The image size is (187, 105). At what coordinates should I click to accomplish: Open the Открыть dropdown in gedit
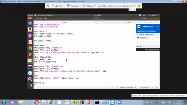click(x=39, y=19)
